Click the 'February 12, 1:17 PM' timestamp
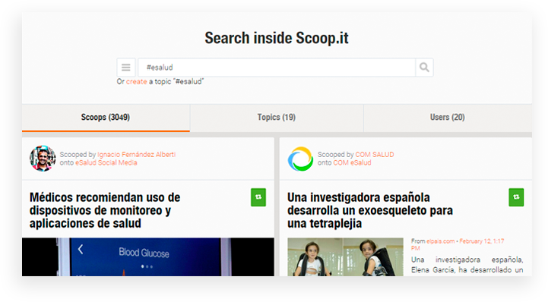Image resolution: width=548 pixels, height=302 pixels. pyautogui.click(x=458, y=244)
